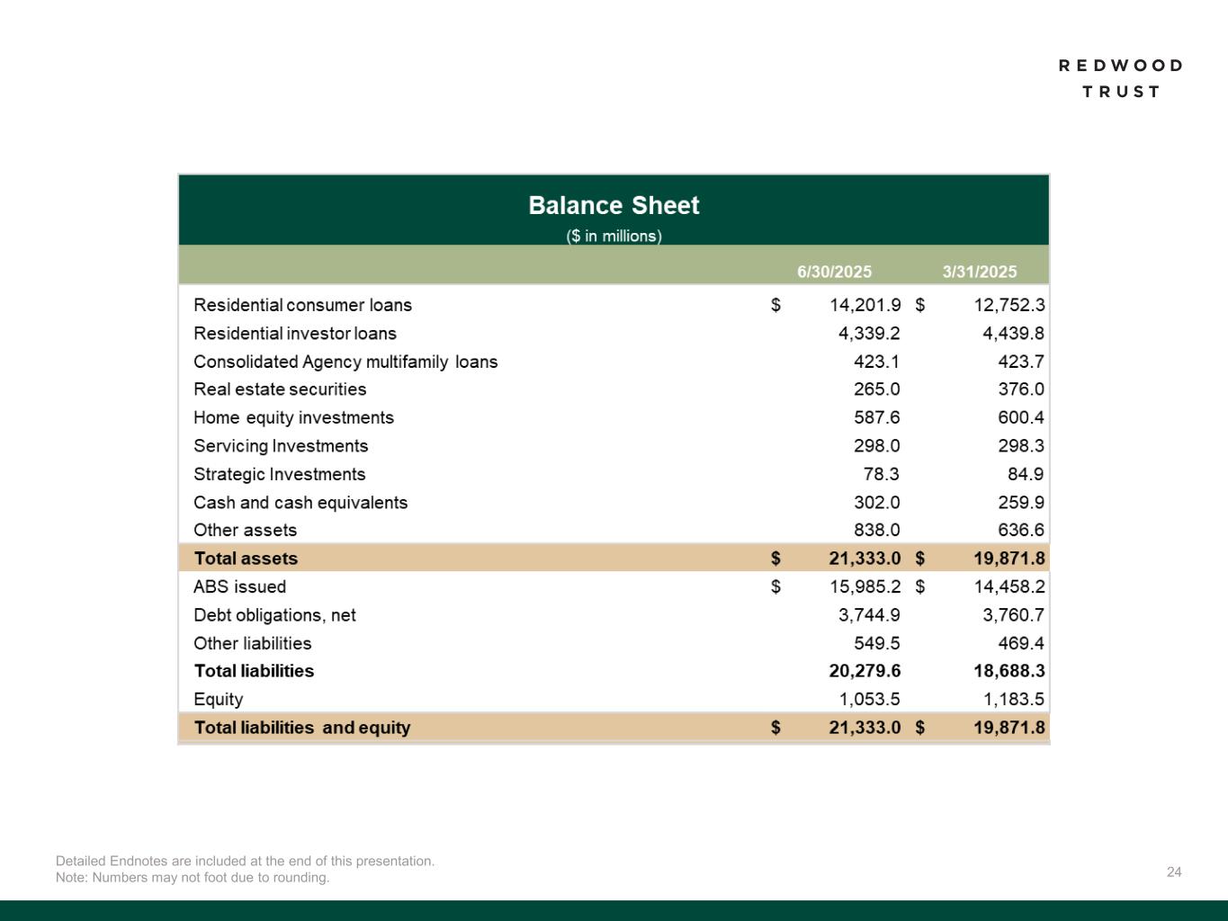
Task: Select the Debt obligations, net label
Action: (x=274, y=615)
